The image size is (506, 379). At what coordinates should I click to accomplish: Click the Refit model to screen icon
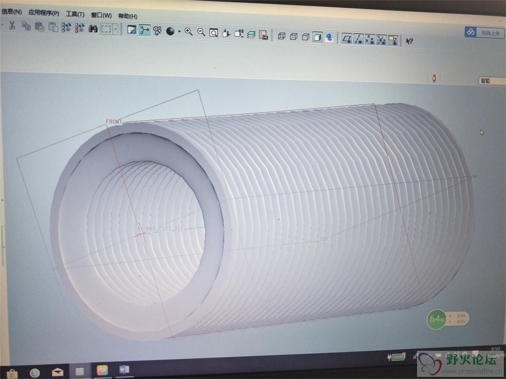tap(214, 33)
